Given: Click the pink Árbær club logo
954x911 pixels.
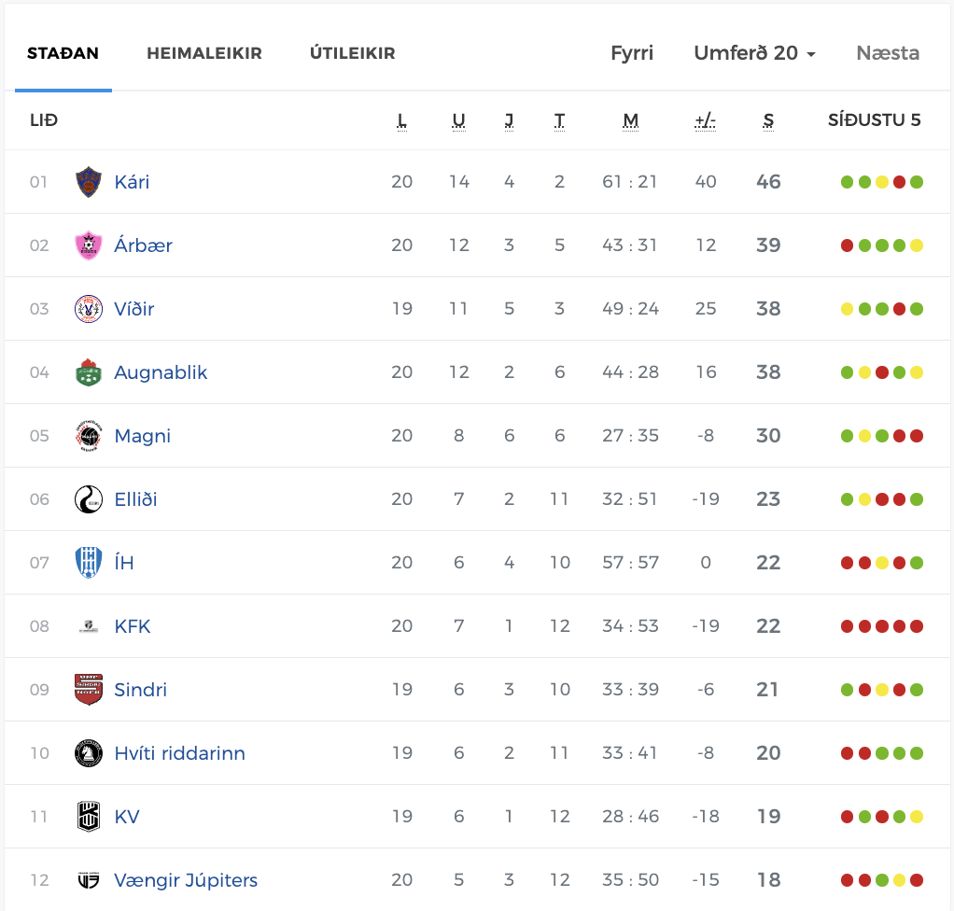Looking at the screenshot, I should 89,245.
